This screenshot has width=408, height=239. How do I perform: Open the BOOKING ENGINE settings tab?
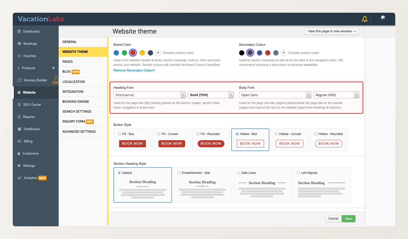83,102
